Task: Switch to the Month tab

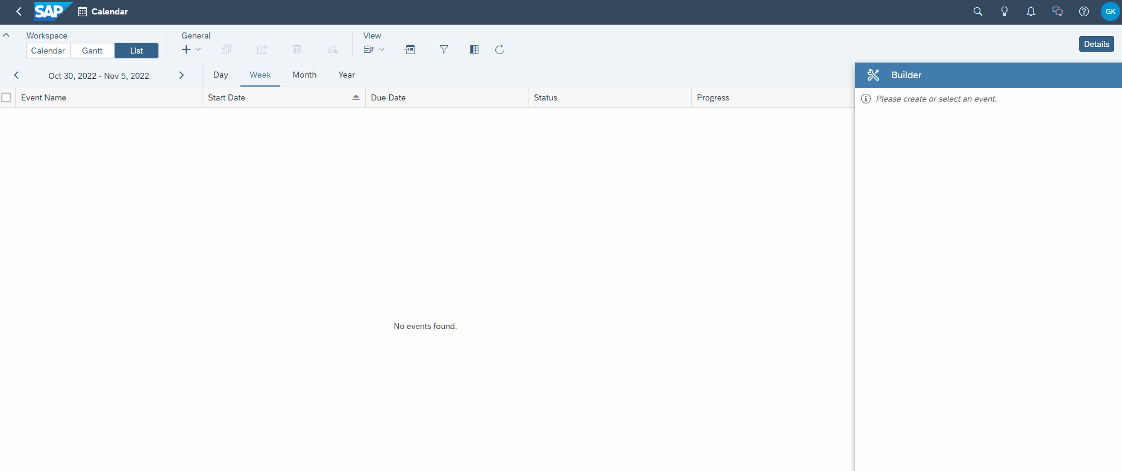Action: click(x=304, y=75)
